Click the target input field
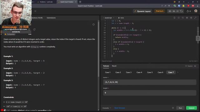 [x=150, y=93]
